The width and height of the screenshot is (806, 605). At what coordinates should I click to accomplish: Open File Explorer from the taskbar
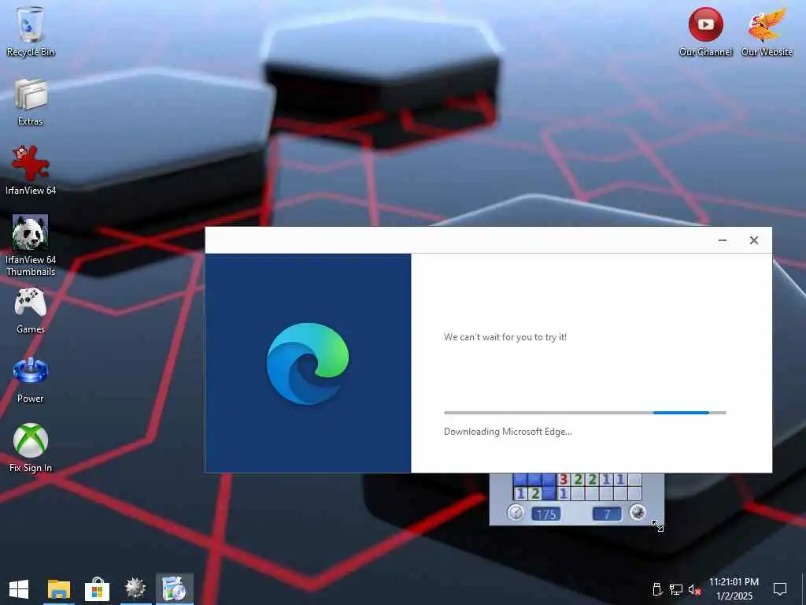click(58, 589)
